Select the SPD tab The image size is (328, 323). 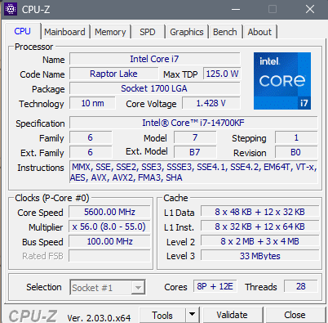point(147,32)
